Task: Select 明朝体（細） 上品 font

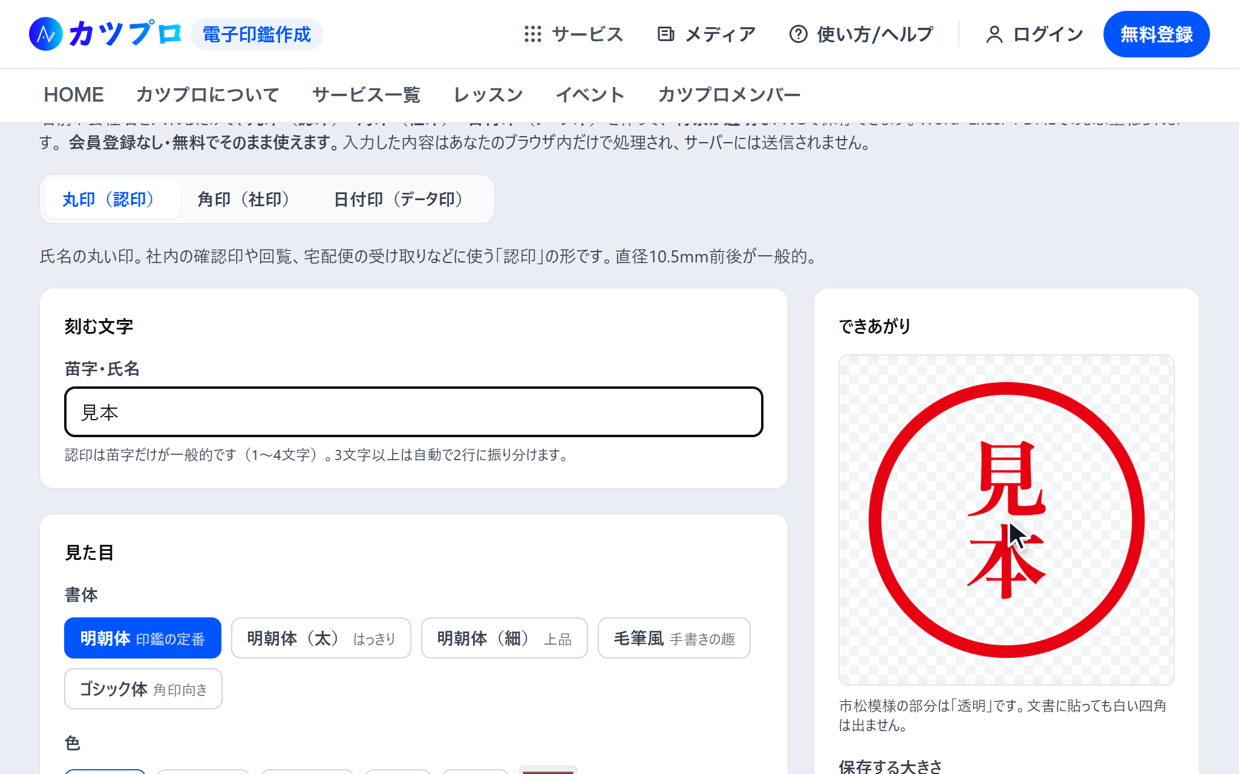Action: pos(505,638)
